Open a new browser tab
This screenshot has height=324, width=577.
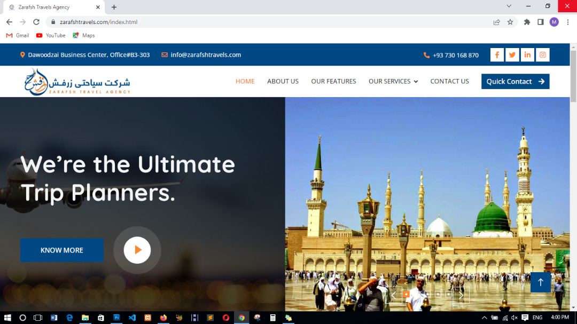click(114, 7)
